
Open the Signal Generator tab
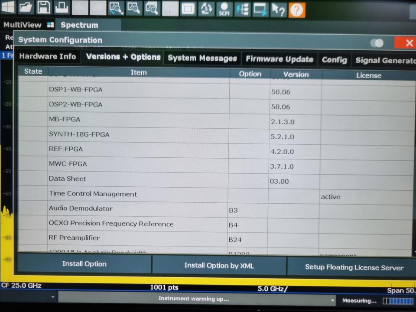(x=384, y=61)
